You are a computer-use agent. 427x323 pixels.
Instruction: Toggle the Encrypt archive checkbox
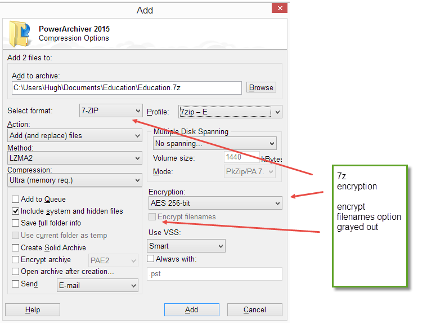click(x=16, y=259)
